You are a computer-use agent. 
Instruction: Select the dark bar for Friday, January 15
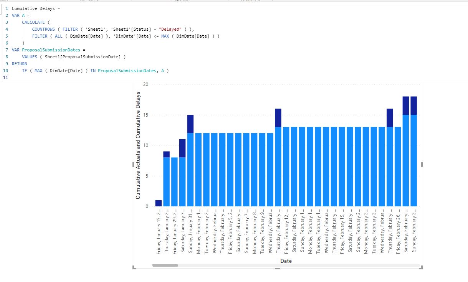(159, 203)
